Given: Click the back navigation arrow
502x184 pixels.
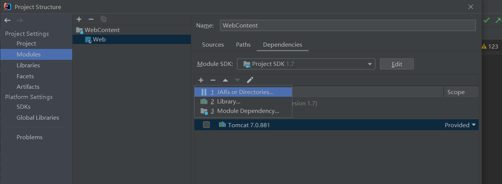Looking at the screenshot, I should point(8,20).
